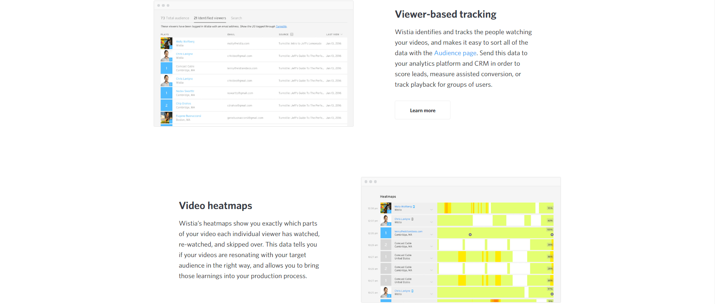Screen dimensions: 715x304
Task: Click Molly Wolfberg's thumbnail in the Heatmaps list
Action: tap(386, 208)
